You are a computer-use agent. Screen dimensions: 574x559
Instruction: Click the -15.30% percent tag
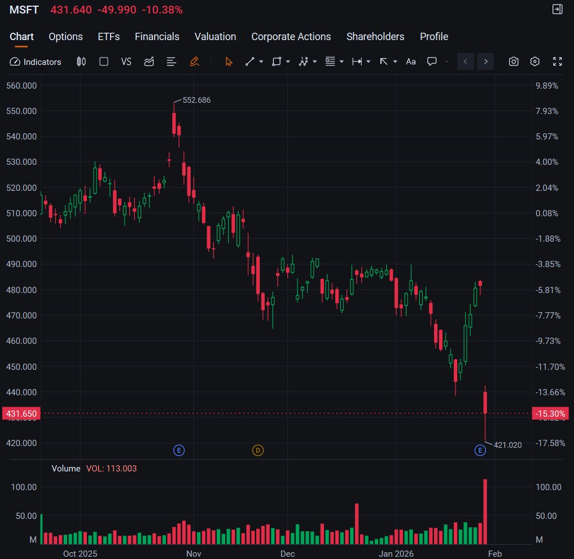click(550, 413)
